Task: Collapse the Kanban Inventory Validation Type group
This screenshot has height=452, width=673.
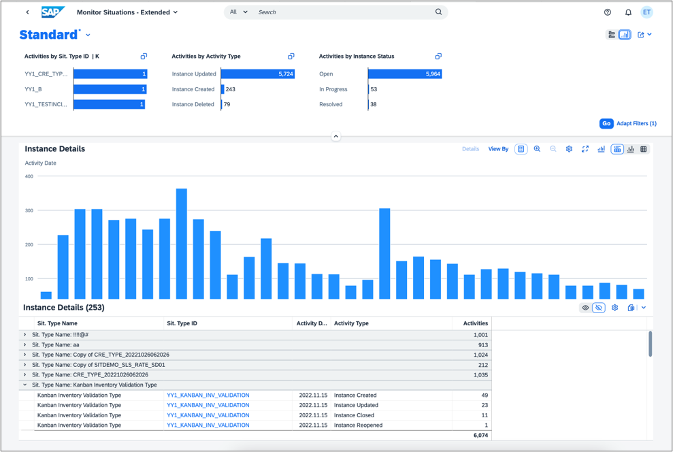Action: (25, 385)
